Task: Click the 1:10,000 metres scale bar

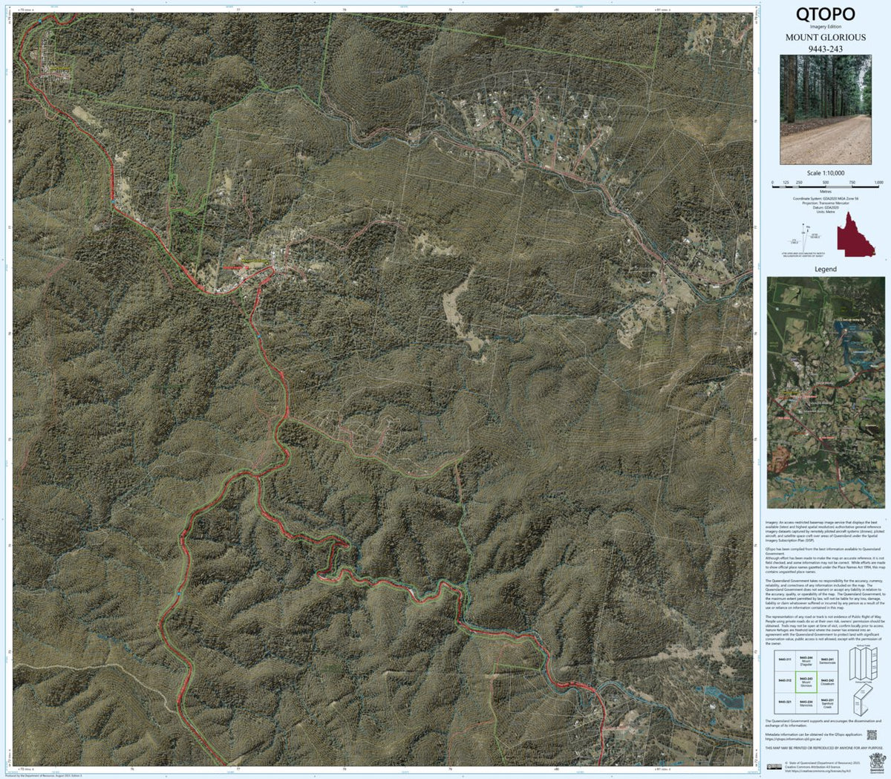Action: click(x=826, y=187)
